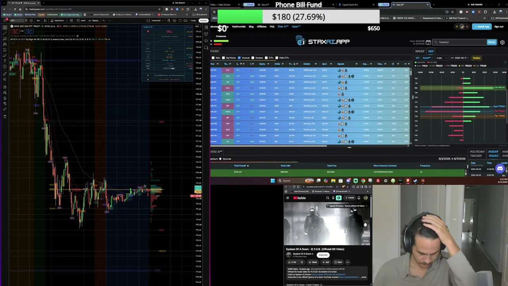
Task: Open the Windows Start menu
Action: pyautogui.click(x=273, y=181)
